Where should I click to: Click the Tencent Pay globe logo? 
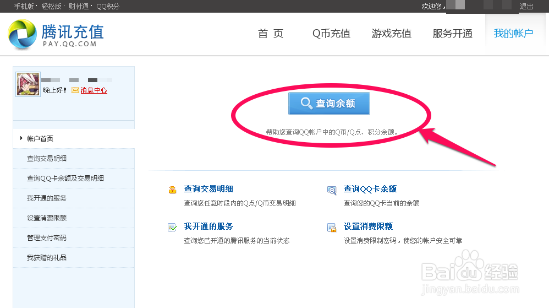[22, 34]
